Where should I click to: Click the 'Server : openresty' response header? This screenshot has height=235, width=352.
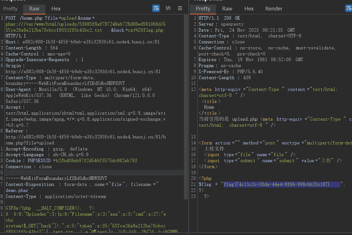(221, 24)
